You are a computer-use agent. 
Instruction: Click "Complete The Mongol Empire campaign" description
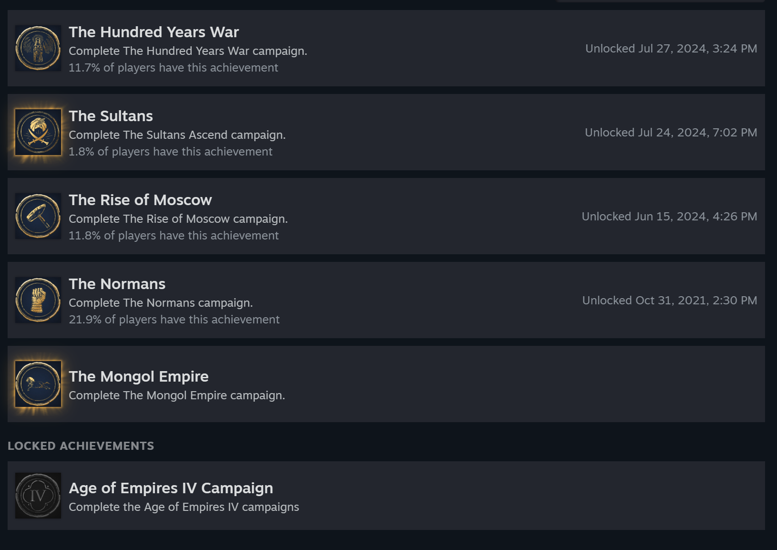(176, 395)
